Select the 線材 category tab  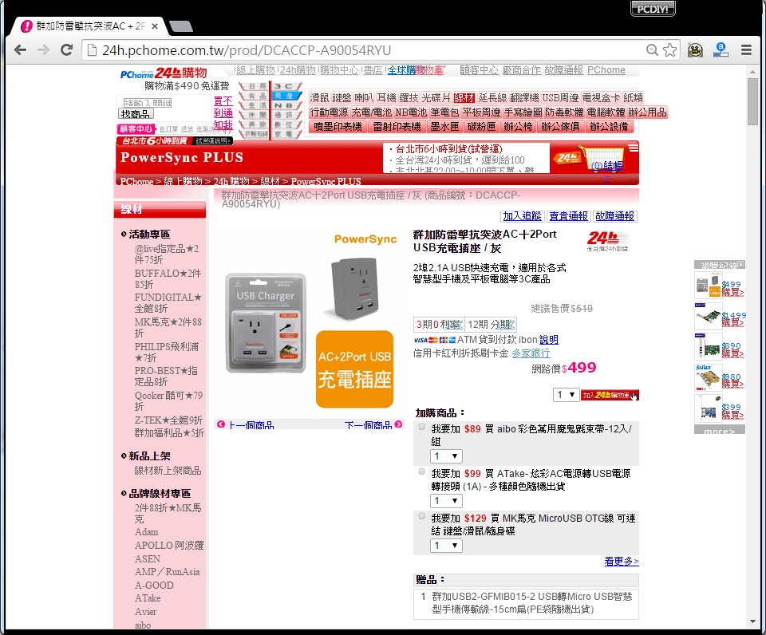(x=464, y=97)
